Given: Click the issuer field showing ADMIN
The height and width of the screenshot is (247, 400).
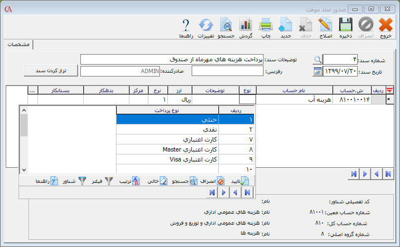Looking at the screenshot, I should pyautogui.click(x=120, y=71).
